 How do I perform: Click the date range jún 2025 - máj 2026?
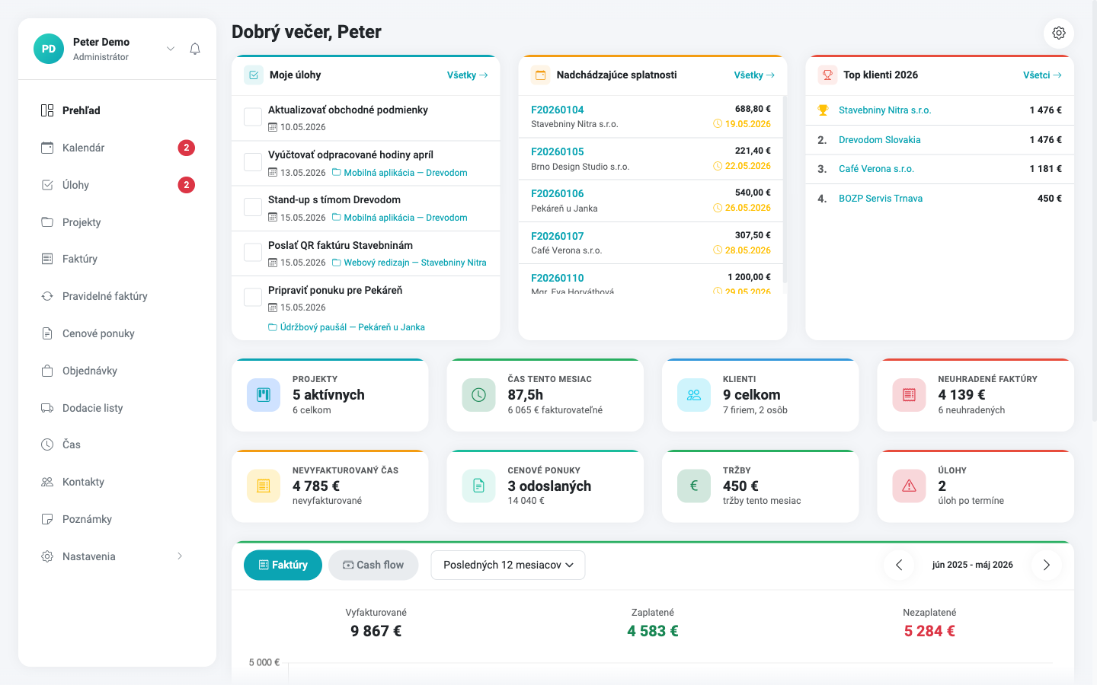(x=973, y=565)
